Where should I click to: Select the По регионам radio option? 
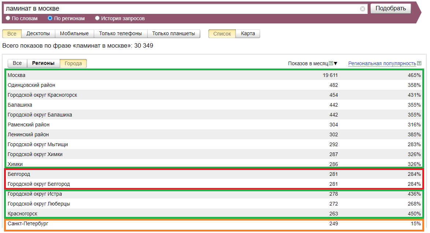tap(50, 18)
